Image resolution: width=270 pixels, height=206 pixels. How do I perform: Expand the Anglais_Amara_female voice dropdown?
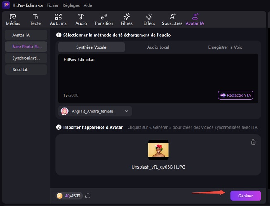pyautogui.click(x=95, y=111)
